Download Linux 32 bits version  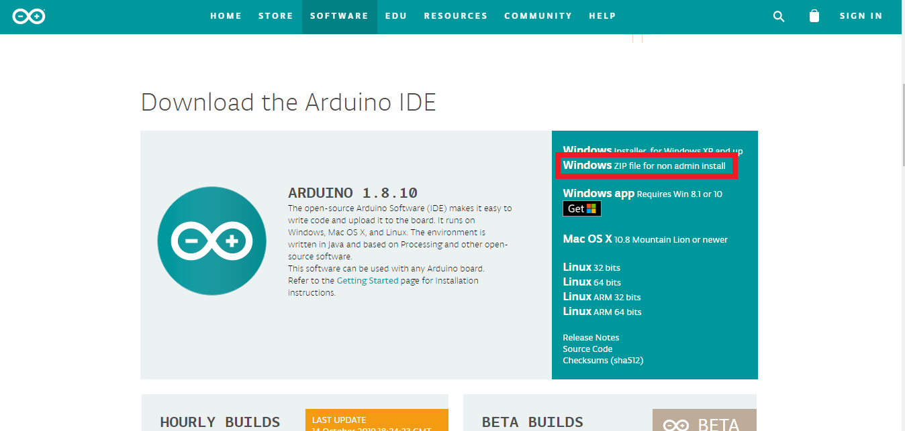point(591,267)
